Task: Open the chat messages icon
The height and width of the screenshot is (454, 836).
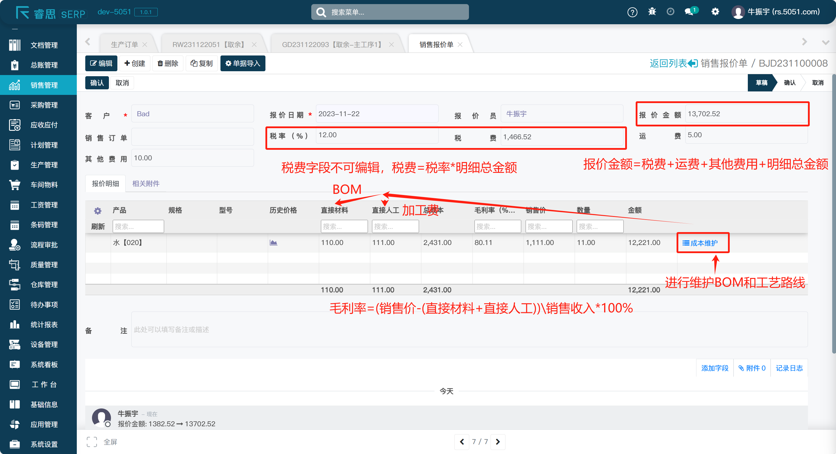Action: pos(688,12)
